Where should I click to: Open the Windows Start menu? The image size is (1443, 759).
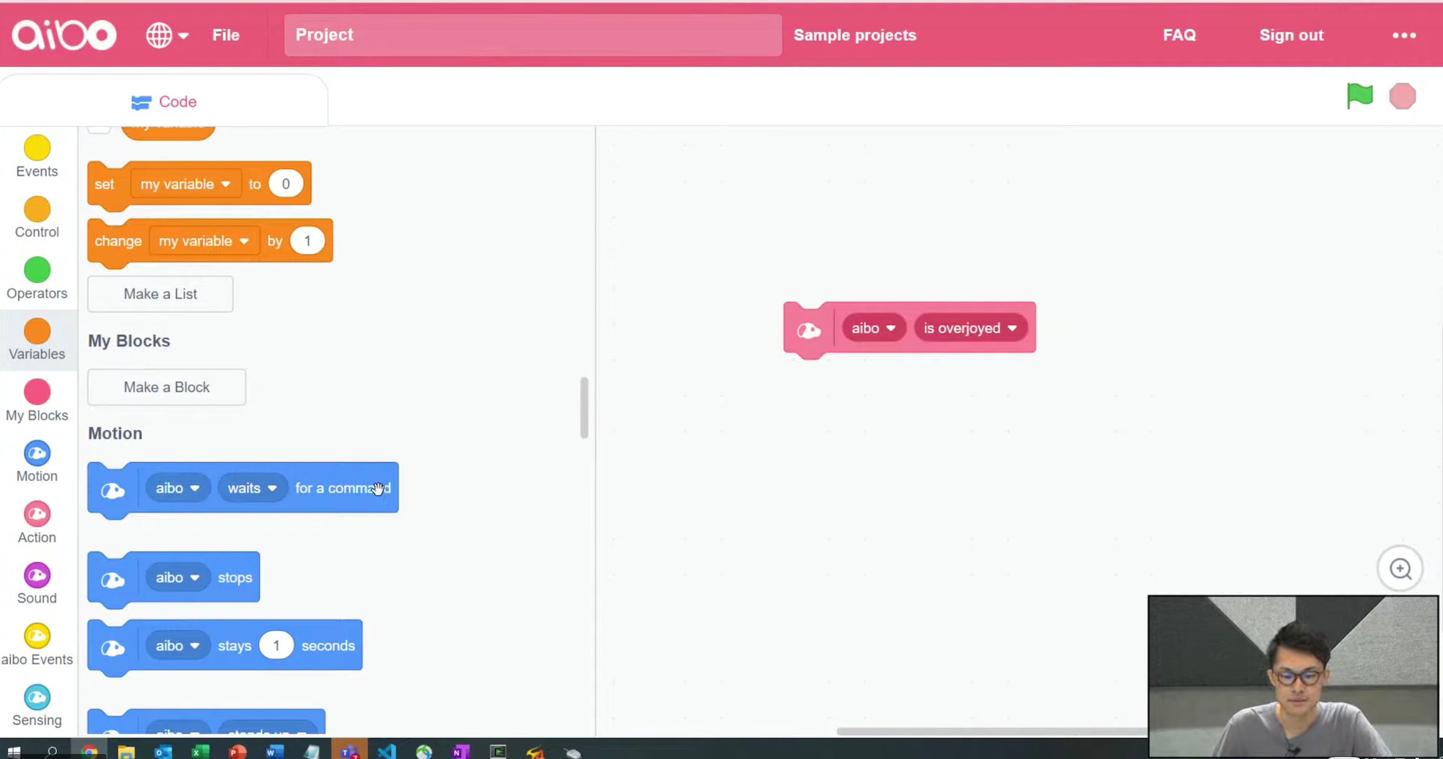pos(14,752)
